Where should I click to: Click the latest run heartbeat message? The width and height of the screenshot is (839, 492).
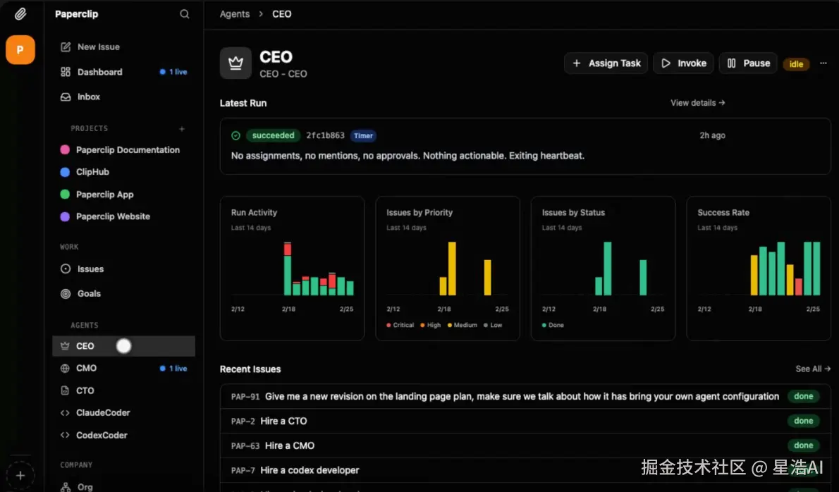coord(408,156)
